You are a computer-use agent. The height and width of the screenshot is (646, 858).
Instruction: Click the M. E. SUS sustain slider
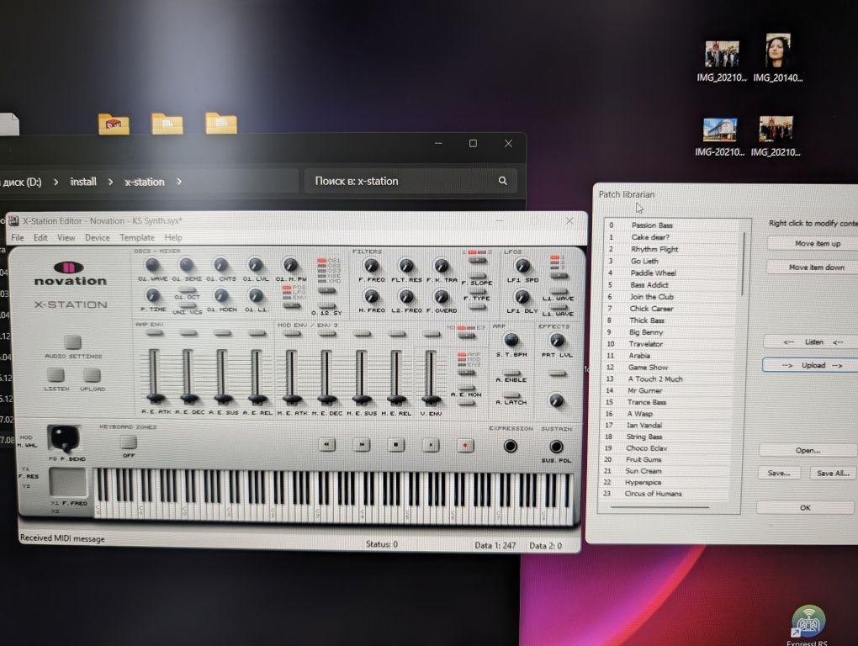click(x=361, y=398)
